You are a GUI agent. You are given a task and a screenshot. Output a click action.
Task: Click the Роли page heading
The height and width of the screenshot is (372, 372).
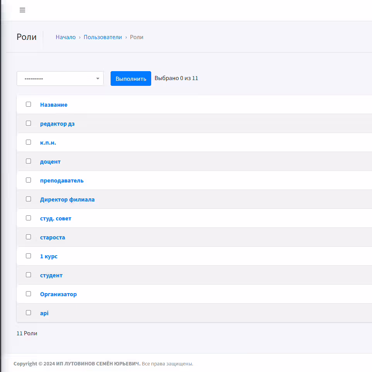[27, 37]
